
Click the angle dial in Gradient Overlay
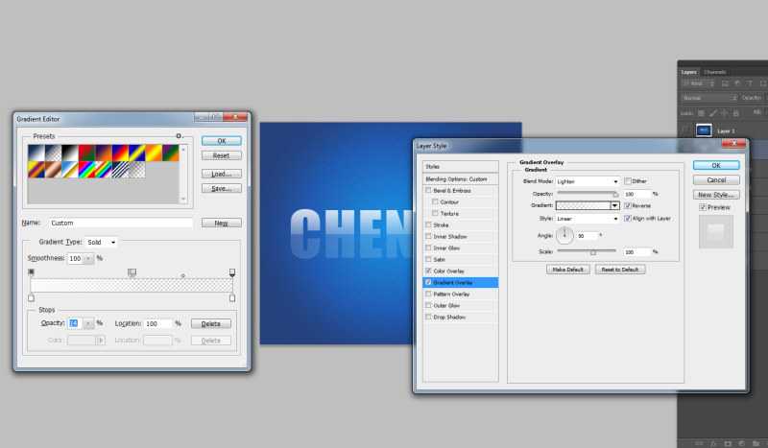click(x=565, y=235)
